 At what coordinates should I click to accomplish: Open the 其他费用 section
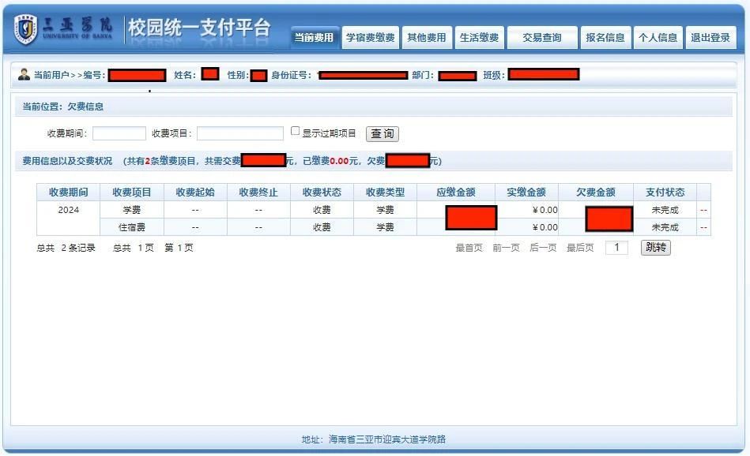point(428,36)
